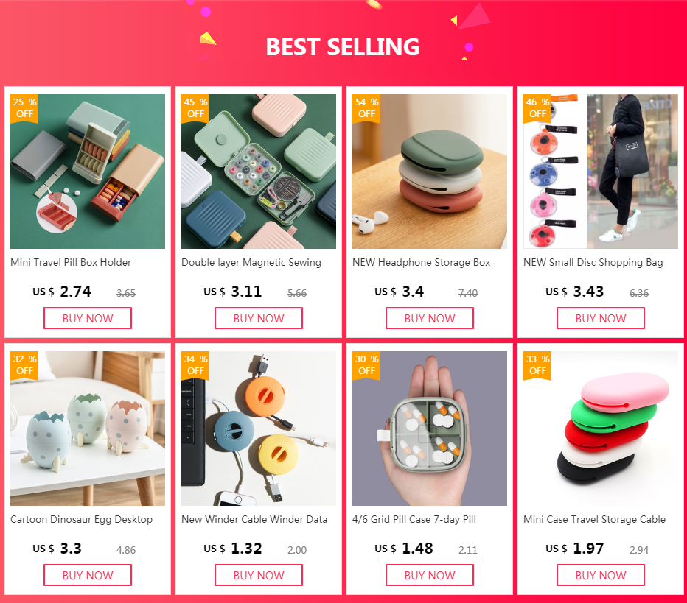Click BUY NOW under Mini Travel Pill Box Holder

click(x=88, y=318)
